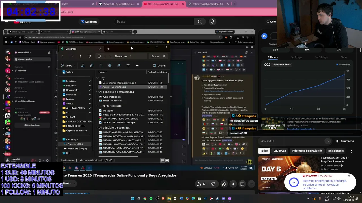Toggle the Detalles pane in Explorer
362x203 pixels.
coord(160,65)
